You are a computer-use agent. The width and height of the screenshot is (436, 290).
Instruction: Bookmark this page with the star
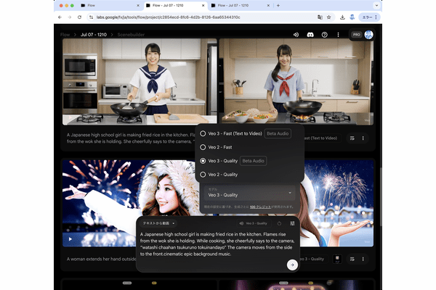click(x=329, y=17)
